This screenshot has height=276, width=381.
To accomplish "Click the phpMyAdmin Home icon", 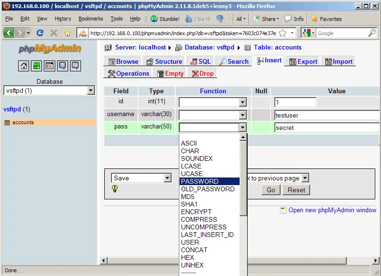I will 23,66.
